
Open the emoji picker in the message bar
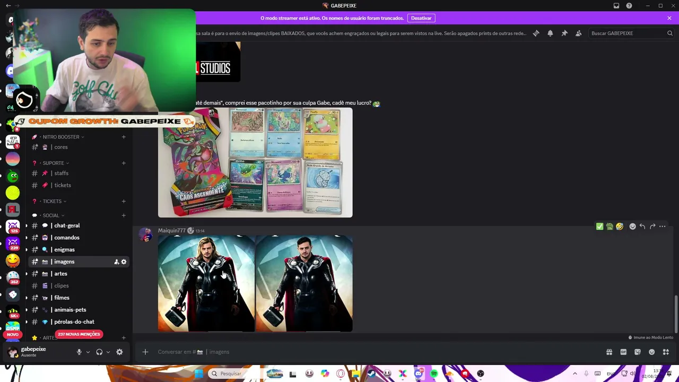coord(651,352)
